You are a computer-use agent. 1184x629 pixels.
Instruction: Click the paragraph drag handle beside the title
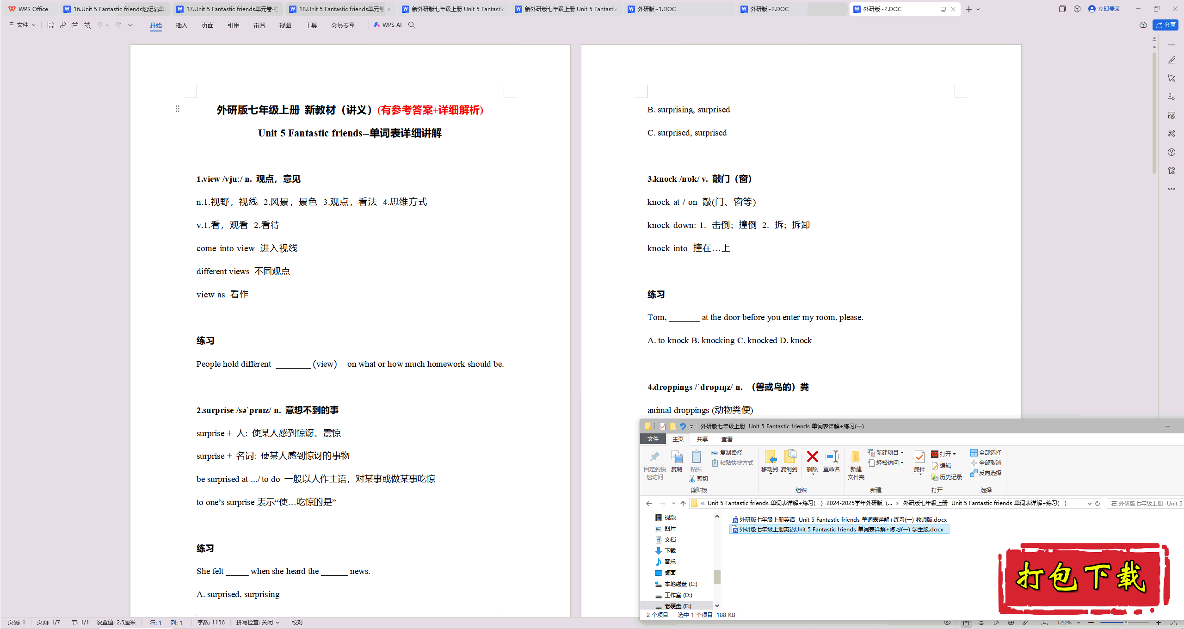pos(177,109)
